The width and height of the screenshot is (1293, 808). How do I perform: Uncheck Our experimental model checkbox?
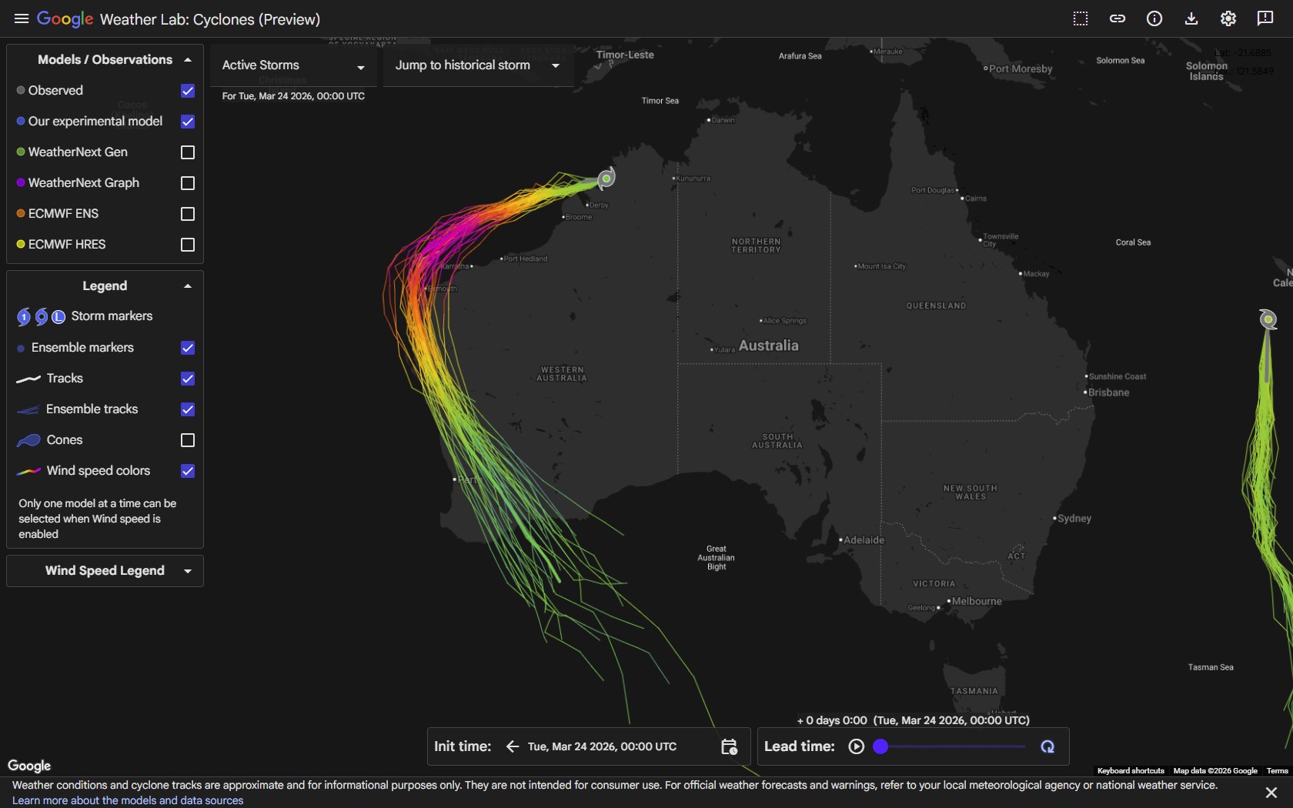tap(188, 122)
